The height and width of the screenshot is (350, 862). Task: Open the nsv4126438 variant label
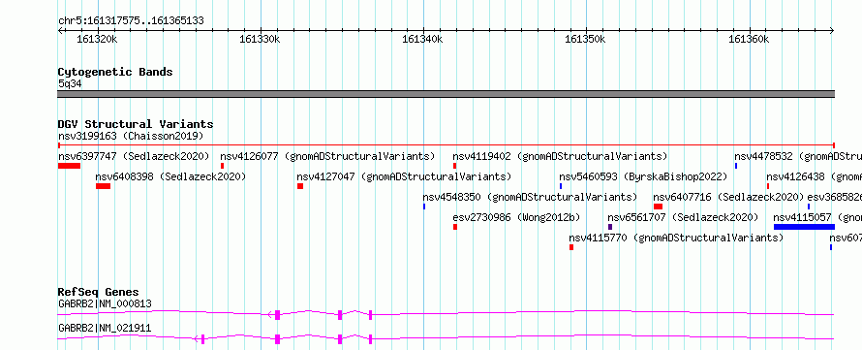[x=815, y=176]
